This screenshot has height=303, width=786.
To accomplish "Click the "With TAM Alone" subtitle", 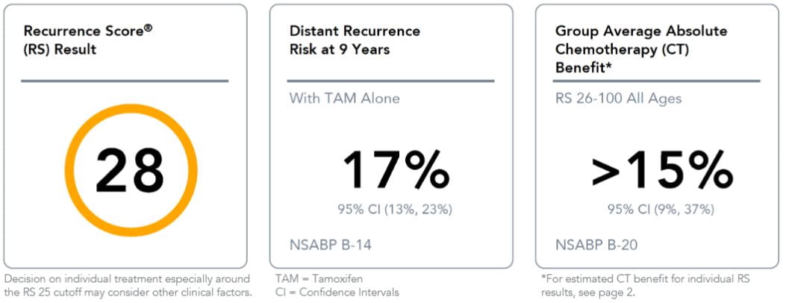I will 344,99.
